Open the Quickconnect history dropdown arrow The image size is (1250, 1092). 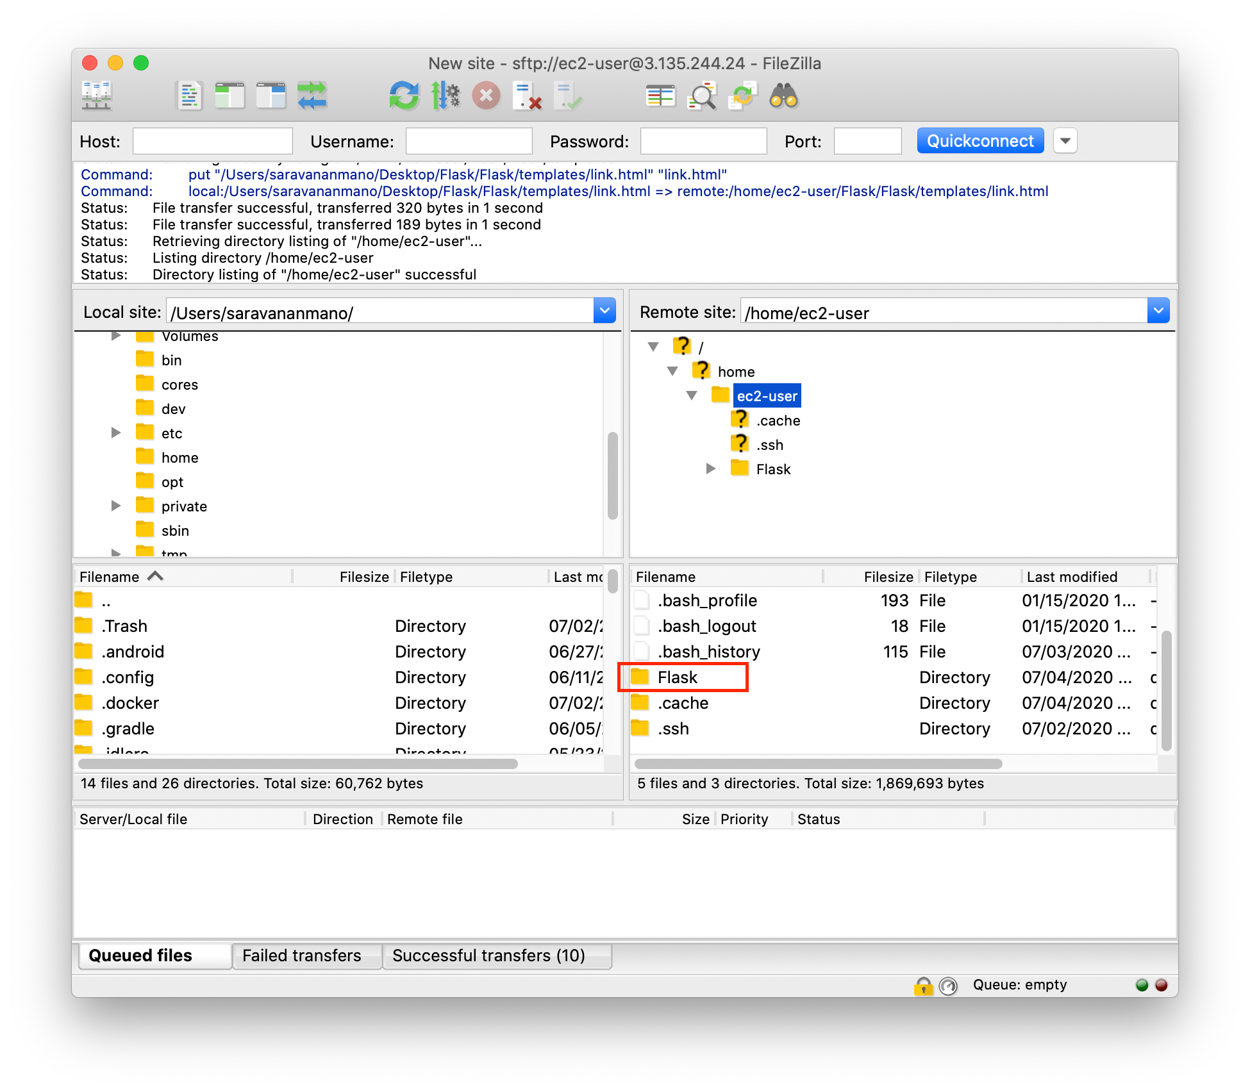point(1065,141)
